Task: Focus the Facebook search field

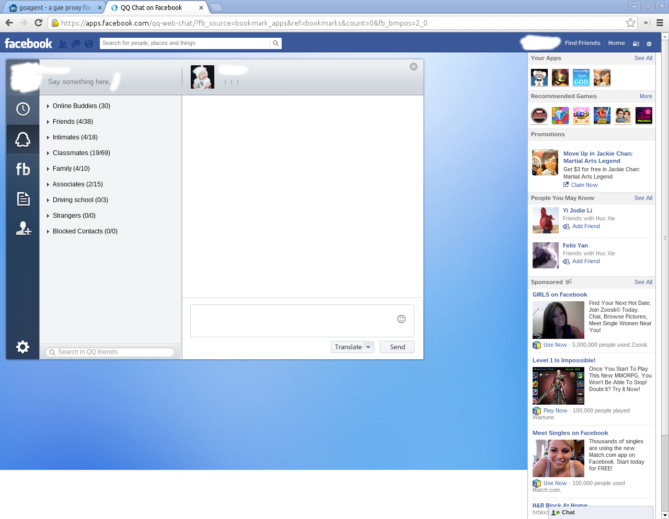Action: point(186,43)
